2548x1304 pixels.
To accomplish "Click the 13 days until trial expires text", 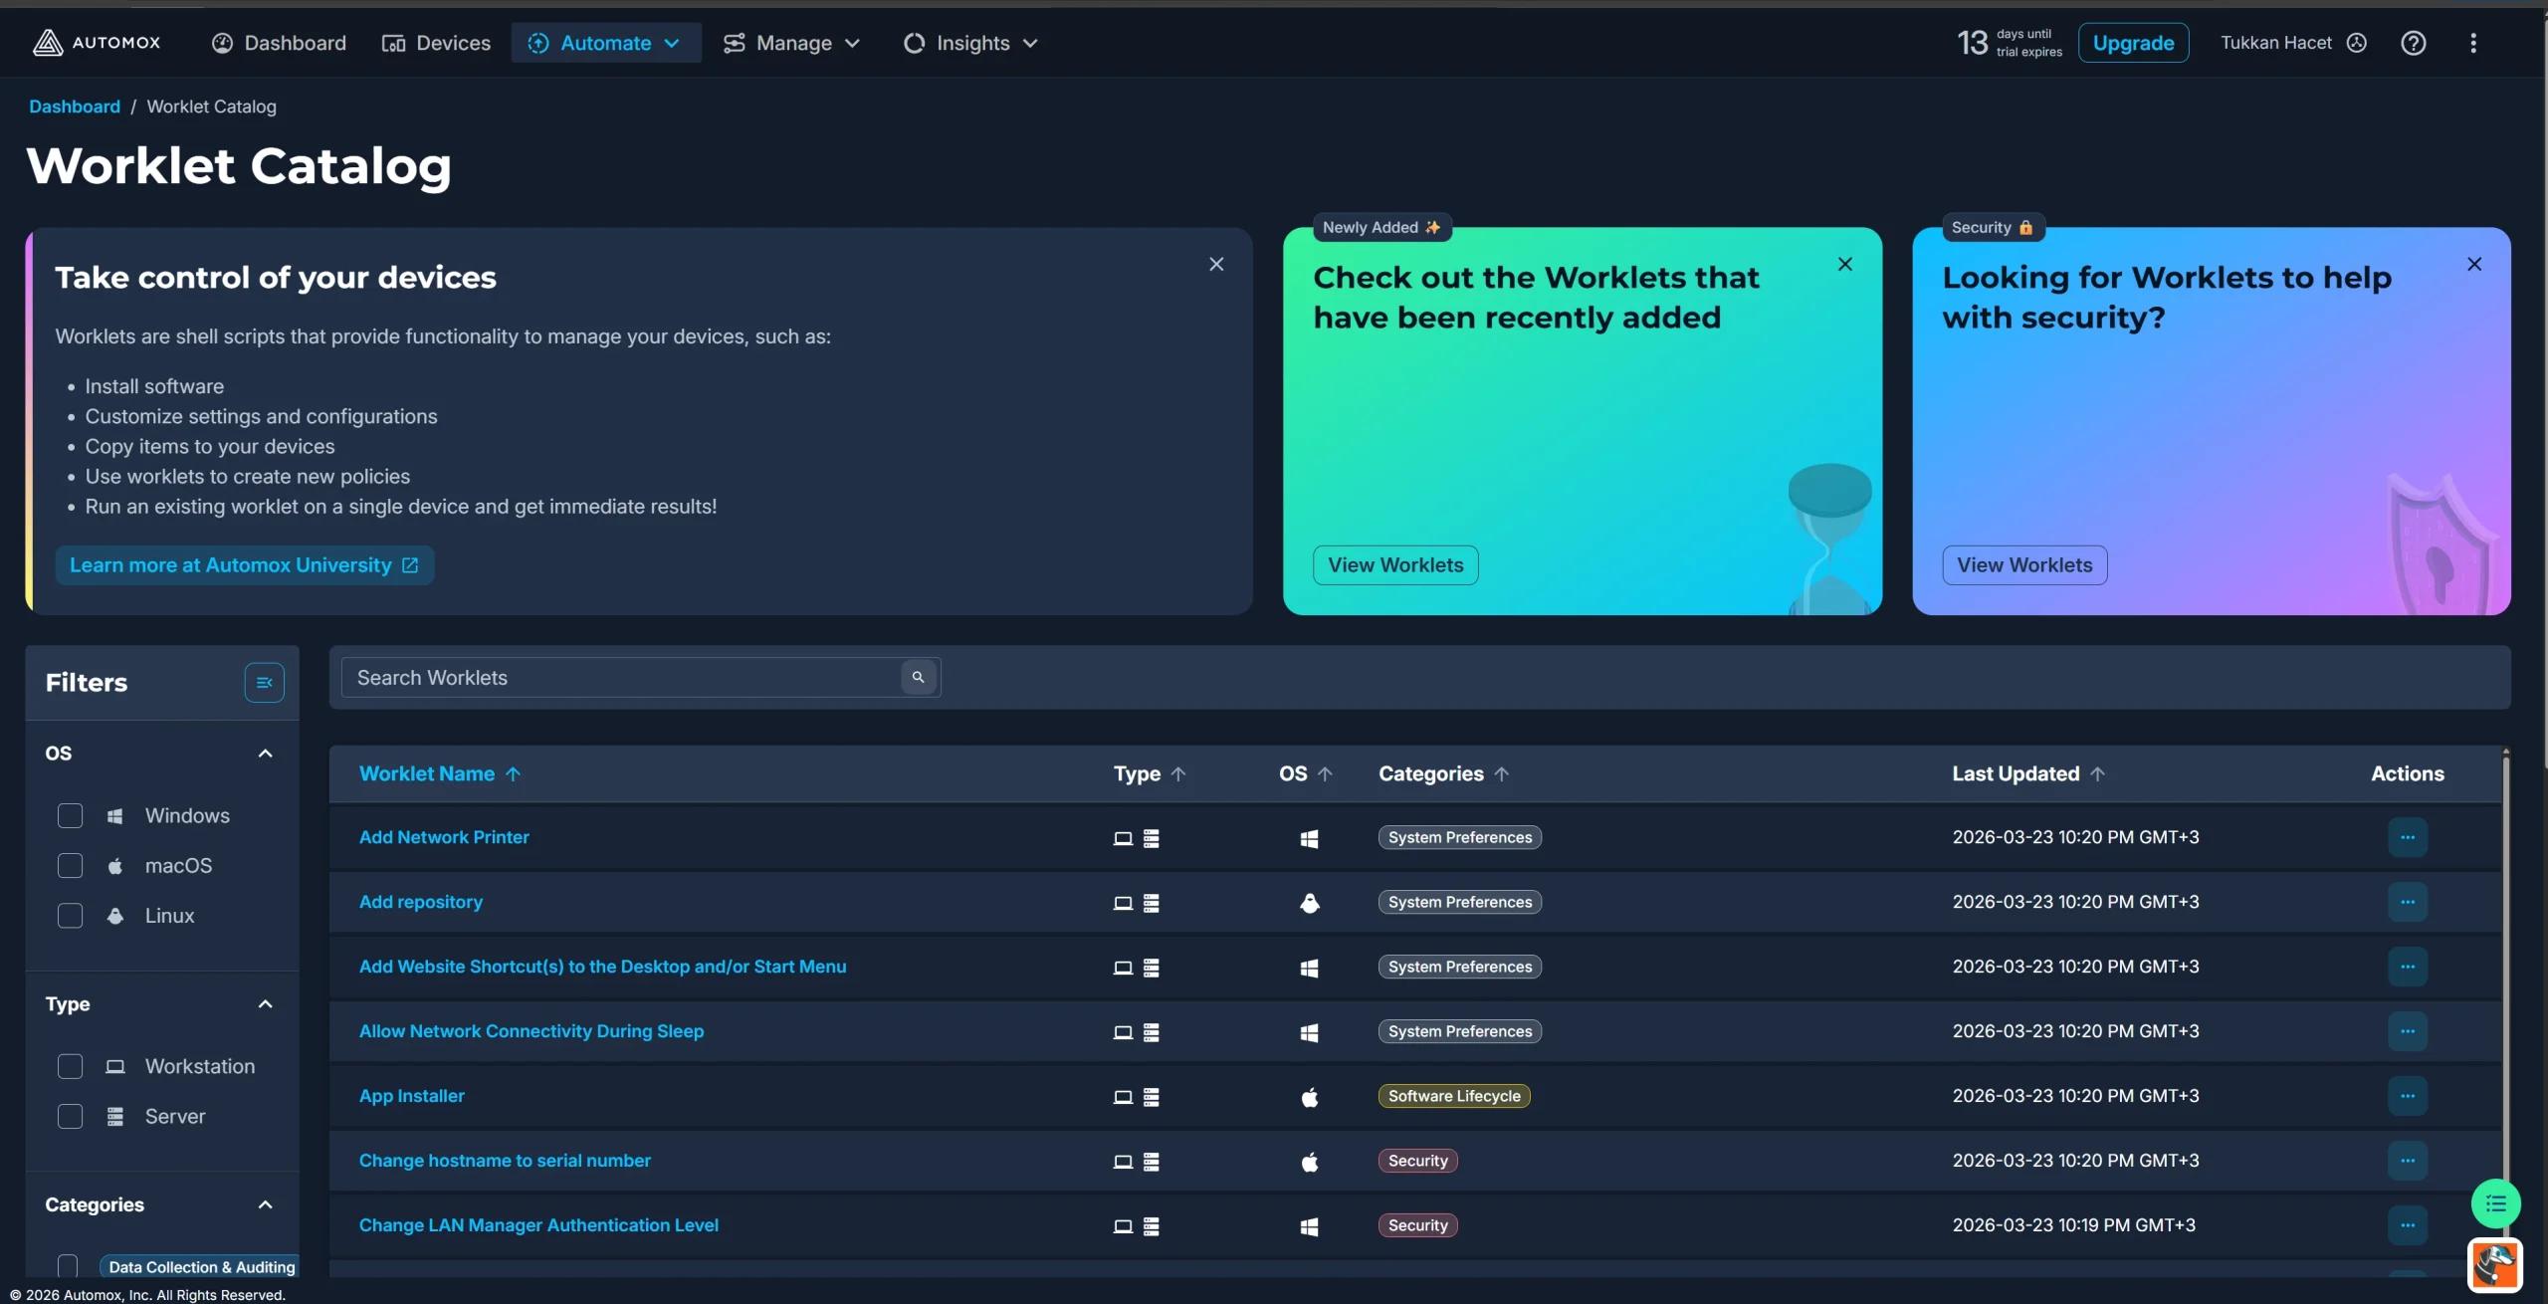I will pyautogui.click(x=2010, y=43).
